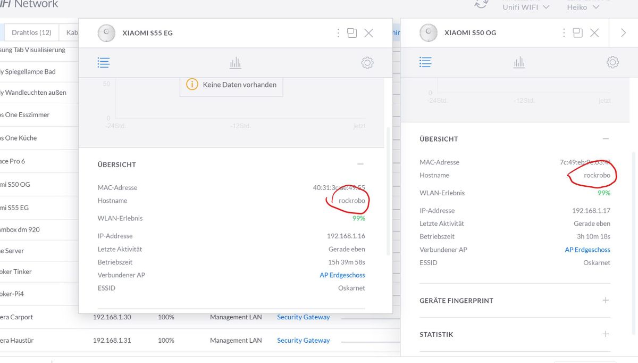
Task: Pop out the XIAOMI S50 OG panel
Action: coord(578,33)
